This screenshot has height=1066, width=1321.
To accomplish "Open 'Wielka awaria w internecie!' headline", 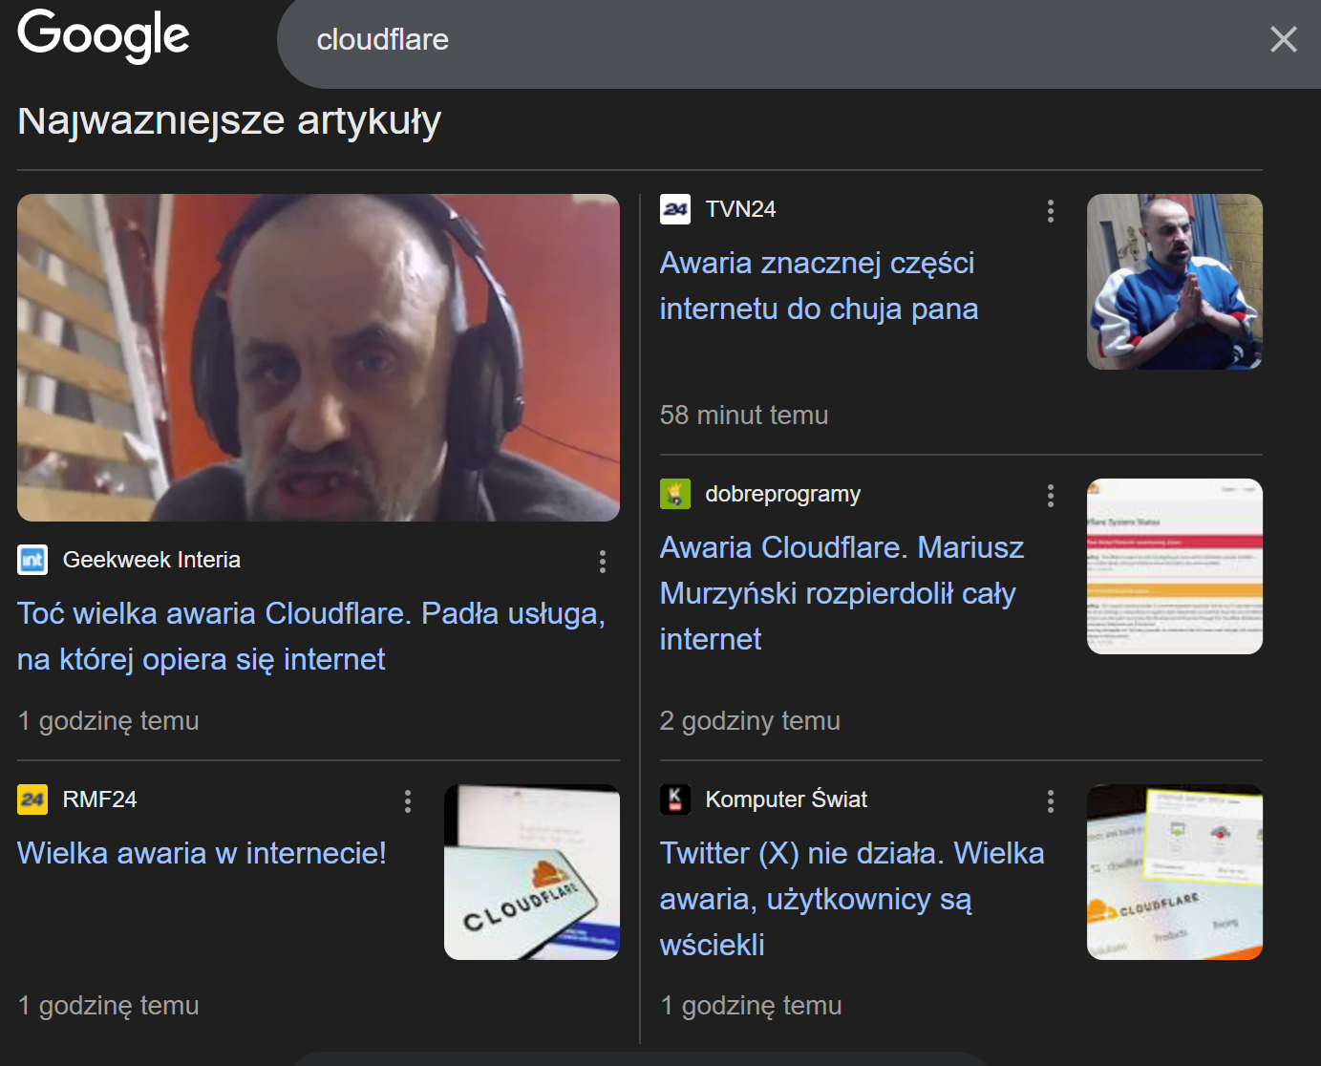I will [202, 853].
